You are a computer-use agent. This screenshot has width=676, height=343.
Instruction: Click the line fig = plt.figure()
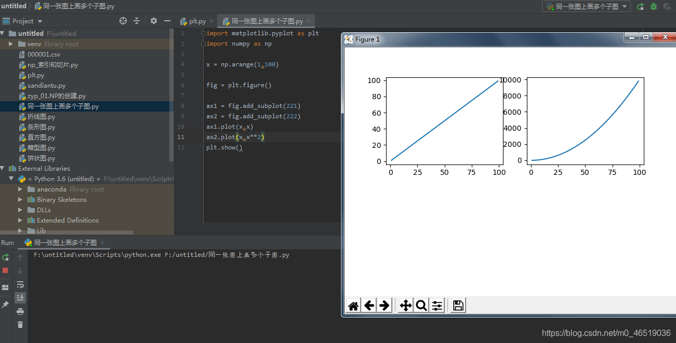[239, 85]
